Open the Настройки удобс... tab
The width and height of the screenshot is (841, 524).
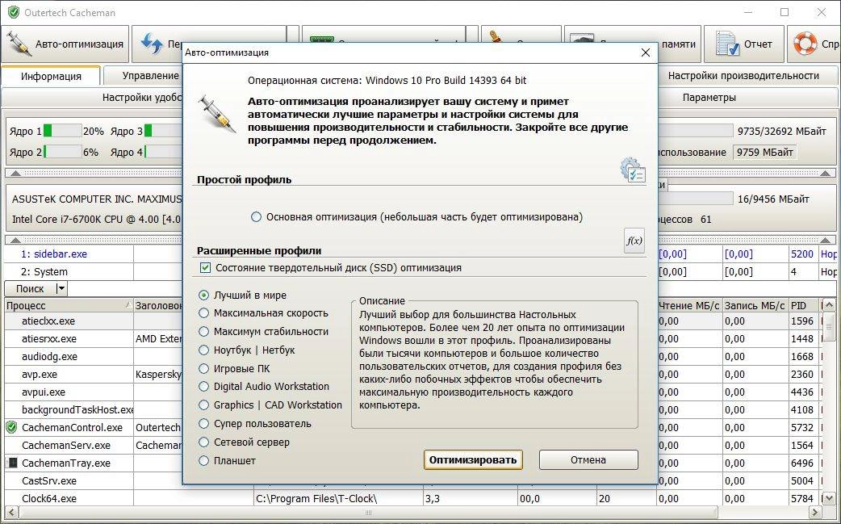92,98
